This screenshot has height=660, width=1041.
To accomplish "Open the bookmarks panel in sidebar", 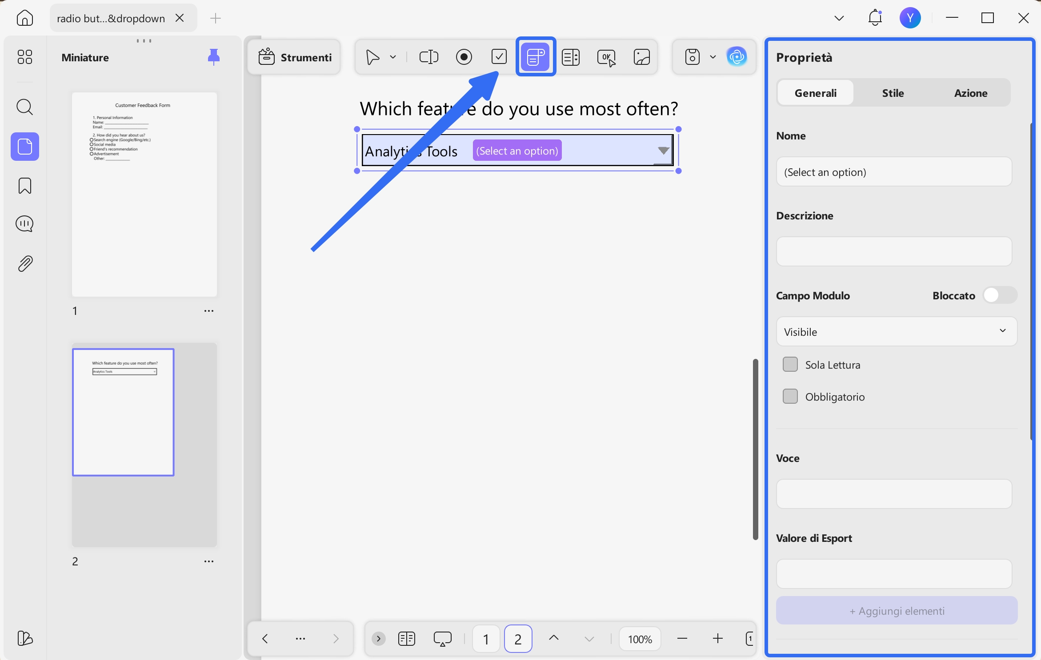I will tap(25, 186).
